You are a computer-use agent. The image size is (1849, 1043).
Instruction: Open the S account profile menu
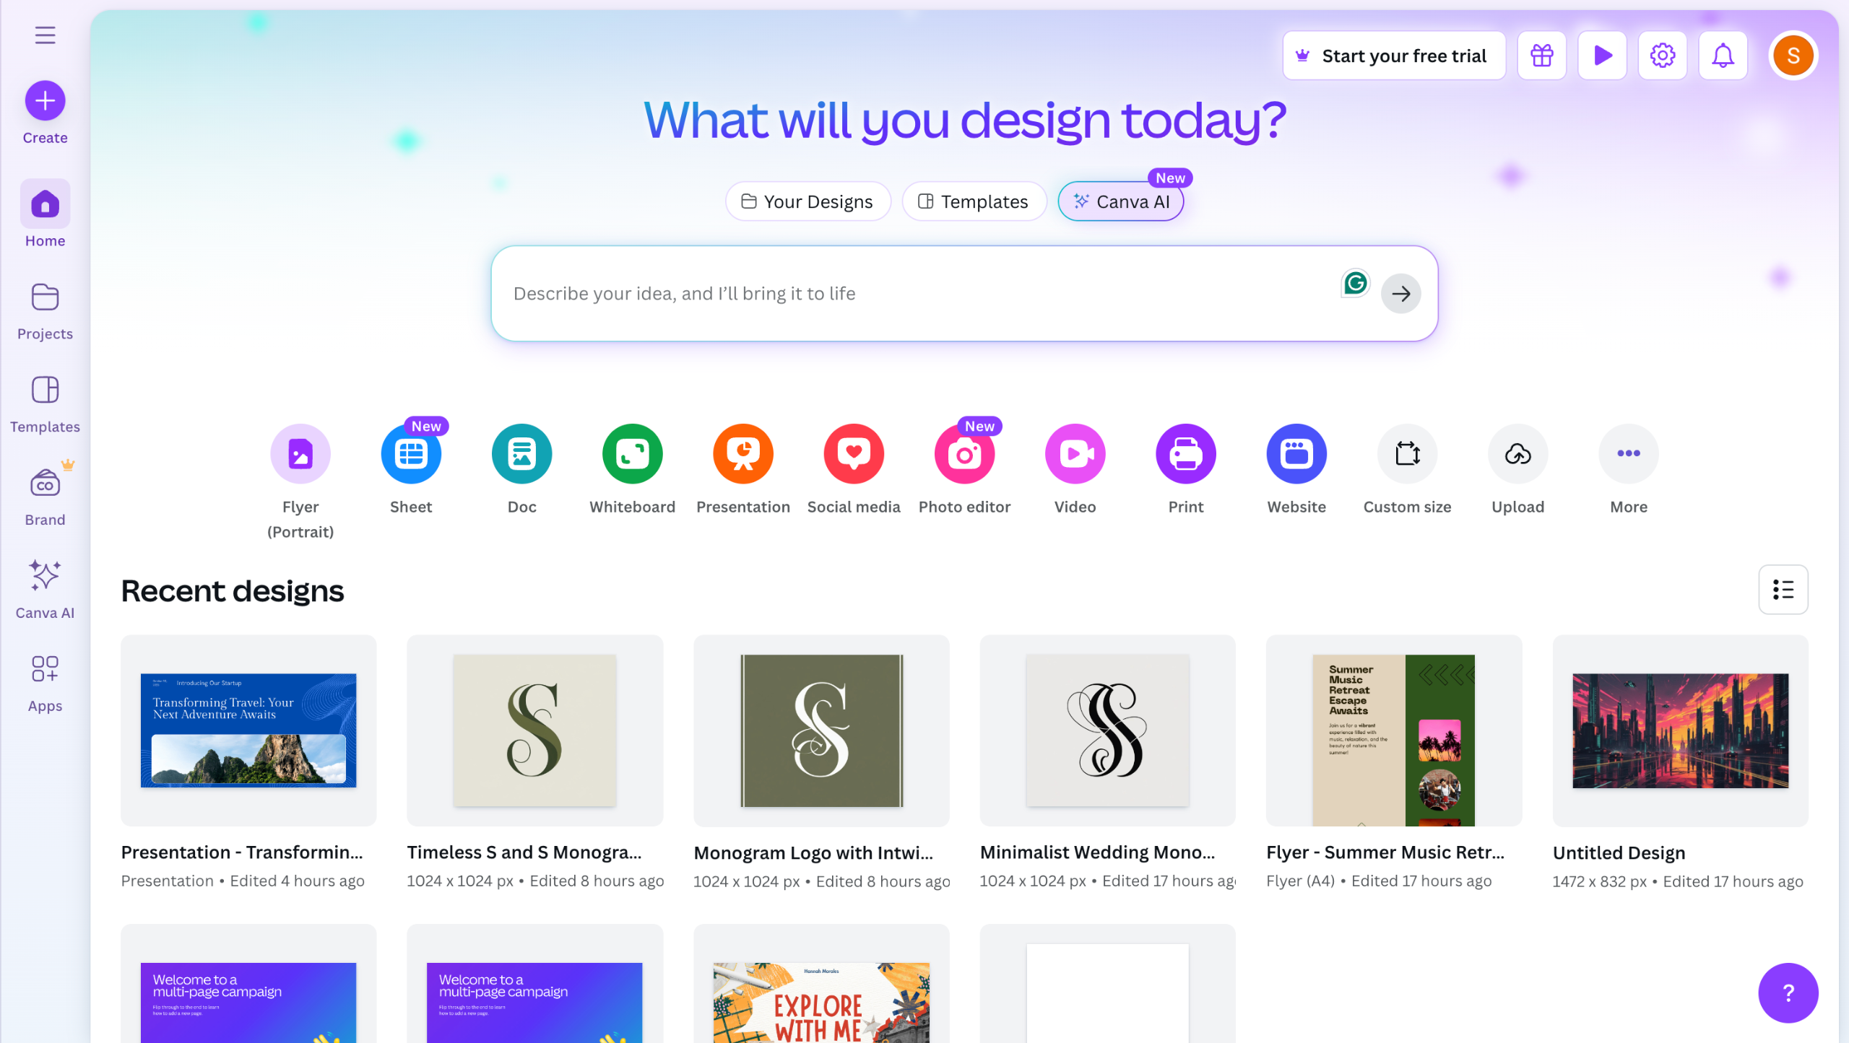1793,56
